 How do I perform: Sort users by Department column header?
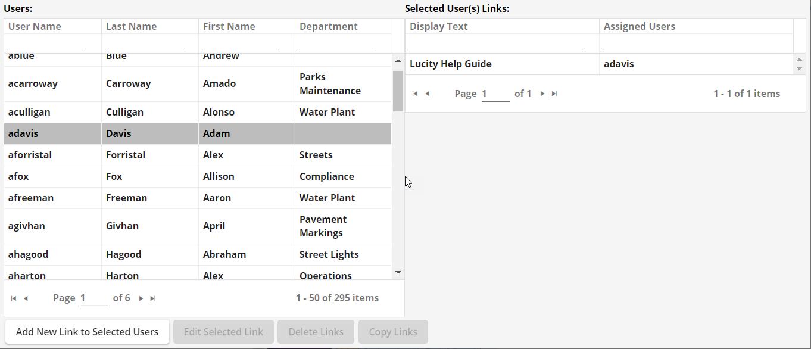click(x=328, y=26)
